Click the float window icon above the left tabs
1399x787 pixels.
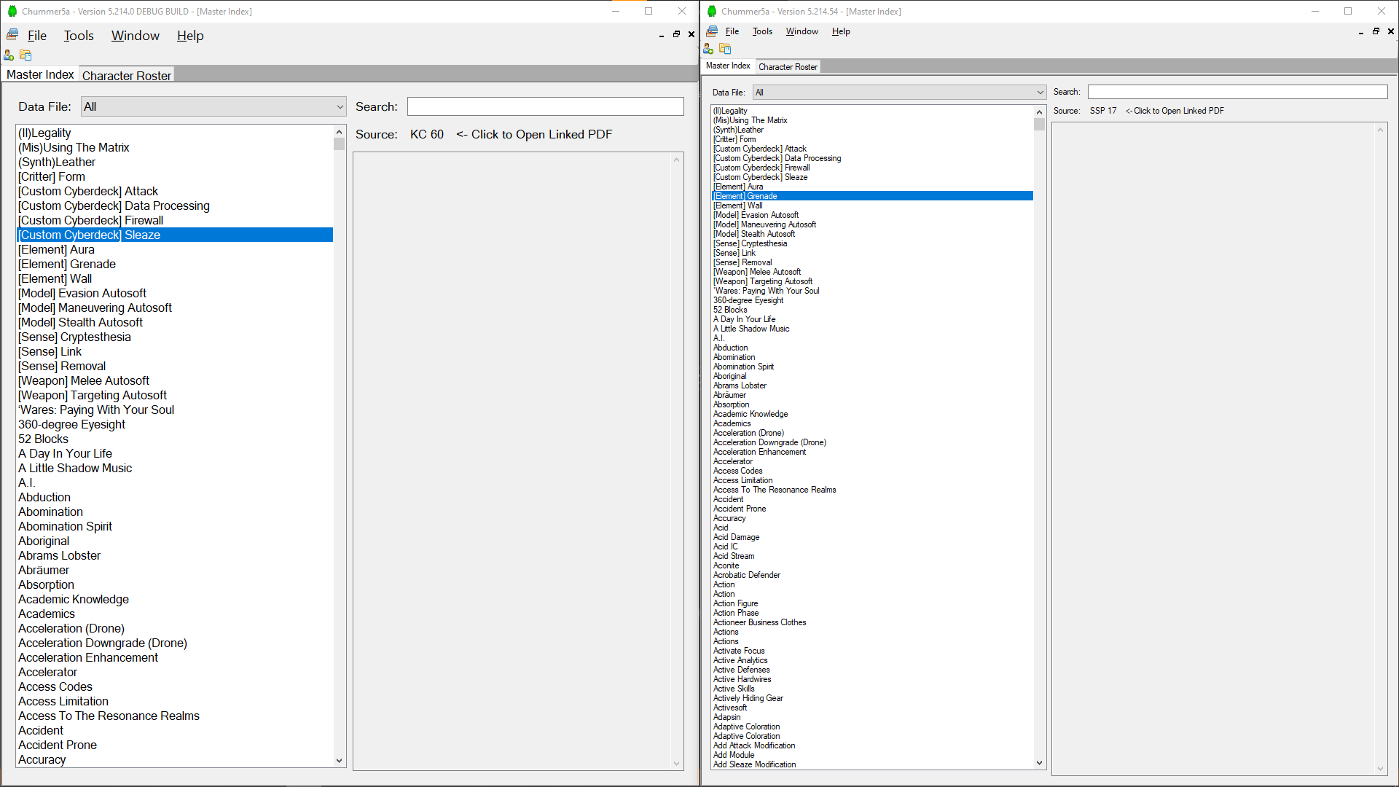[x=676, y=34]
